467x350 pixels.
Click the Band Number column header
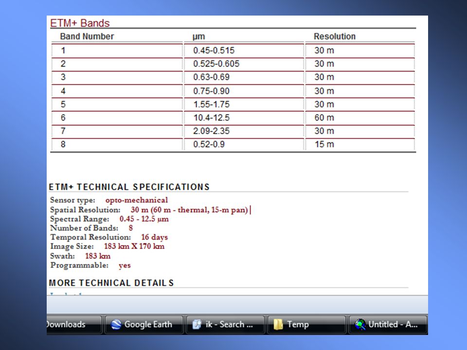tap(87, 36)
